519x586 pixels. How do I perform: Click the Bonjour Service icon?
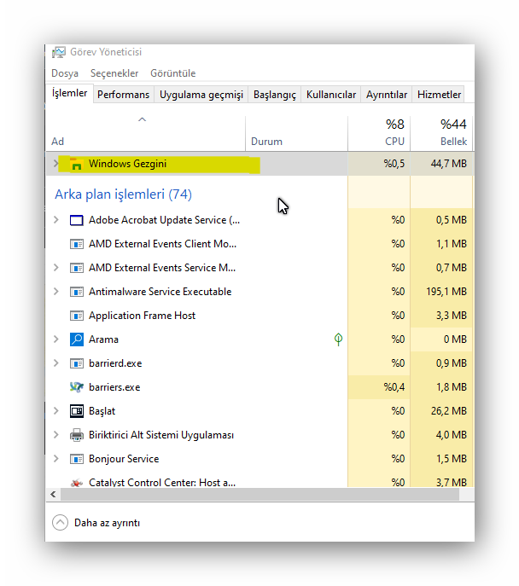pyautogui.click(x=76, y=459)
